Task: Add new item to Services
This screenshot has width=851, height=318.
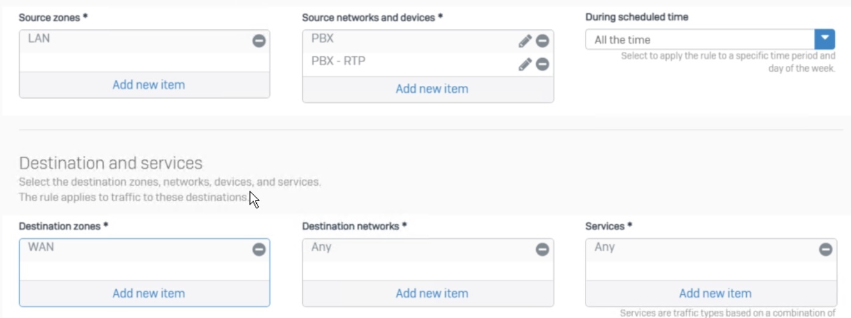Action: 715,293
